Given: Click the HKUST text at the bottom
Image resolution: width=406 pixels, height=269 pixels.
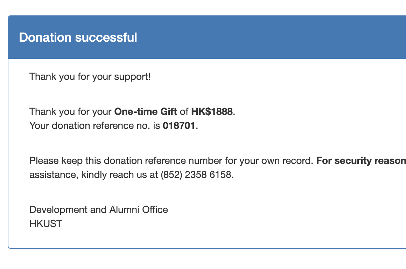Looking at the screenshot, I should pyautogui.click(x=46, y=224).
